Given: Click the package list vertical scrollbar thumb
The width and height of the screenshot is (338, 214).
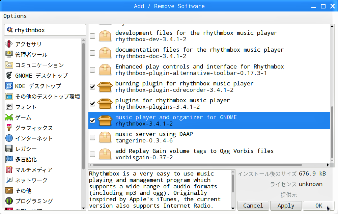Looking at the screenshot, I should (332, 132).
